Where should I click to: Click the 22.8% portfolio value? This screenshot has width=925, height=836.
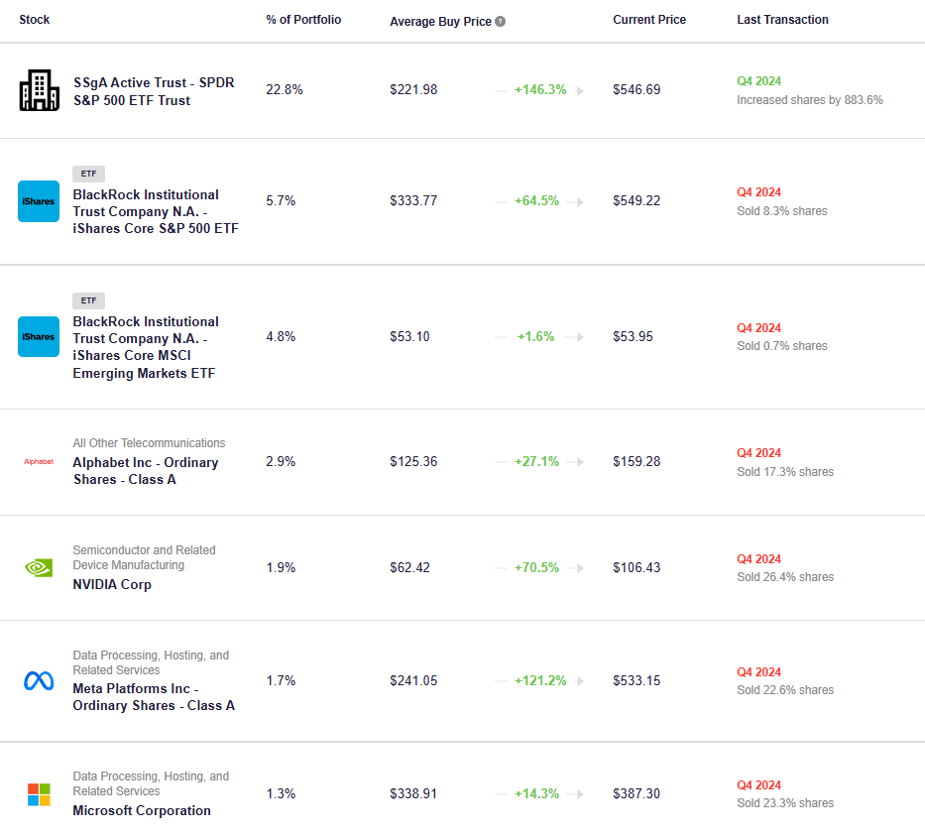pyautogui.click(x=285, y=89)
